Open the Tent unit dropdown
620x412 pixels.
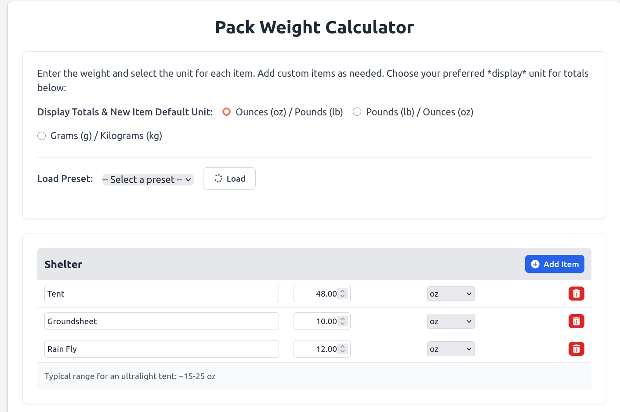click(451, 294)
